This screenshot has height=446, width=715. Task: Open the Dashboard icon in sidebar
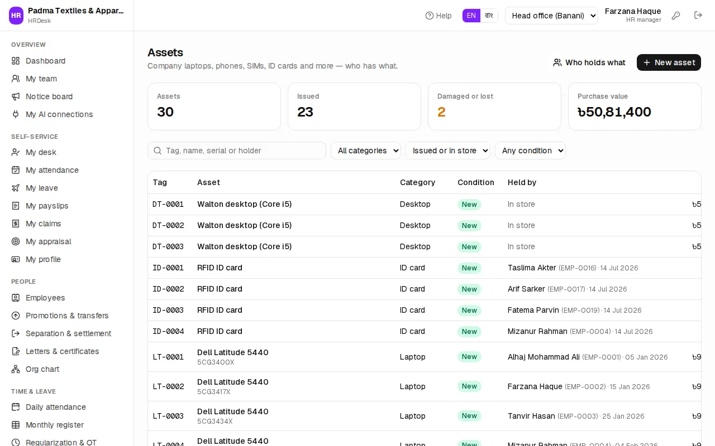coord(16,61)
